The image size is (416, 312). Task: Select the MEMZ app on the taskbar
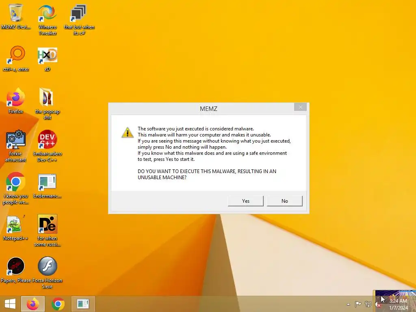[83, 304]
